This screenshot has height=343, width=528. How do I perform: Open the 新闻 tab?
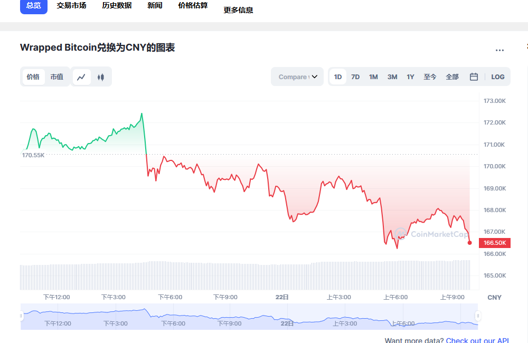155,6
